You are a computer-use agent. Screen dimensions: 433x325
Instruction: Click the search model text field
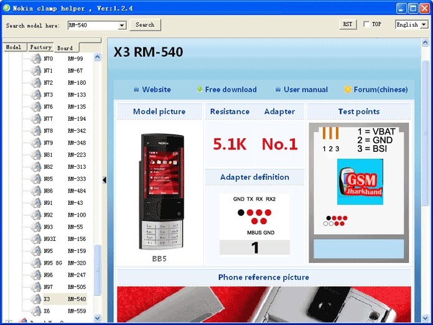click(93, 26)
